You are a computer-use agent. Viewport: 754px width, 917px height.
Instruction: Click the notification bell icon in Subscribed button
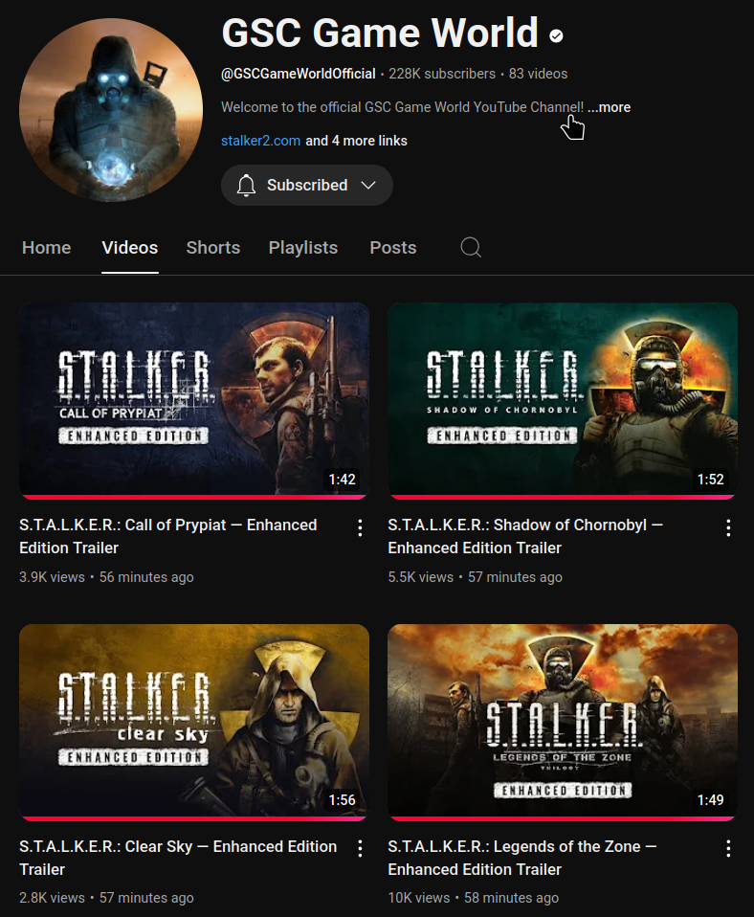tap(246, 186)
